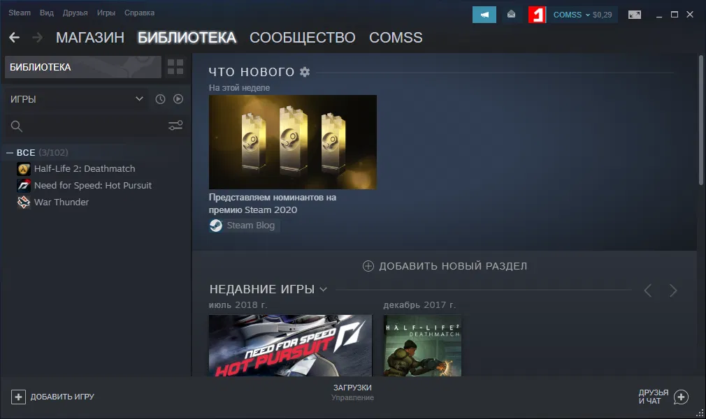The image size is (706, 419).
Task: Open Steam 2020 awards nominees headline
Action: click(273, 203)
